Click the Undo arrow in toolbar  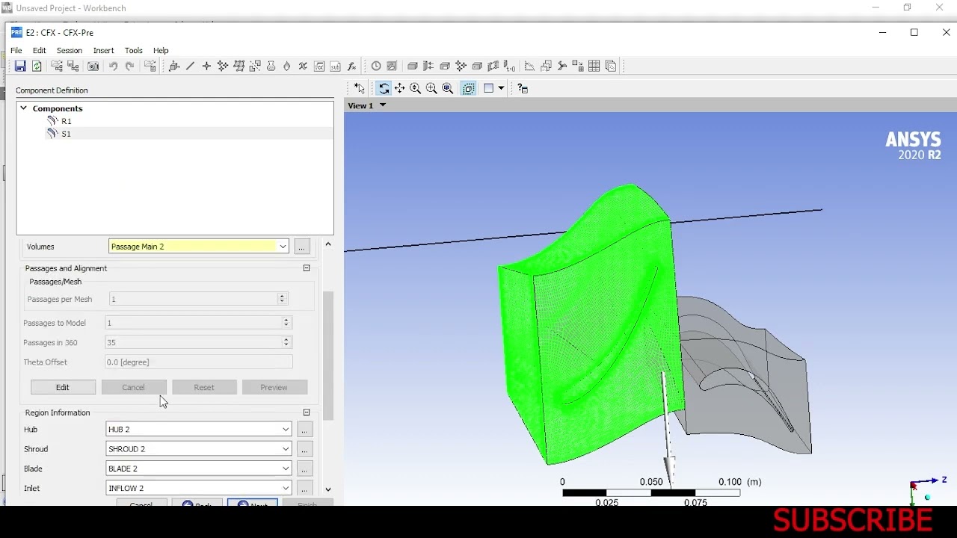[113, 67]
